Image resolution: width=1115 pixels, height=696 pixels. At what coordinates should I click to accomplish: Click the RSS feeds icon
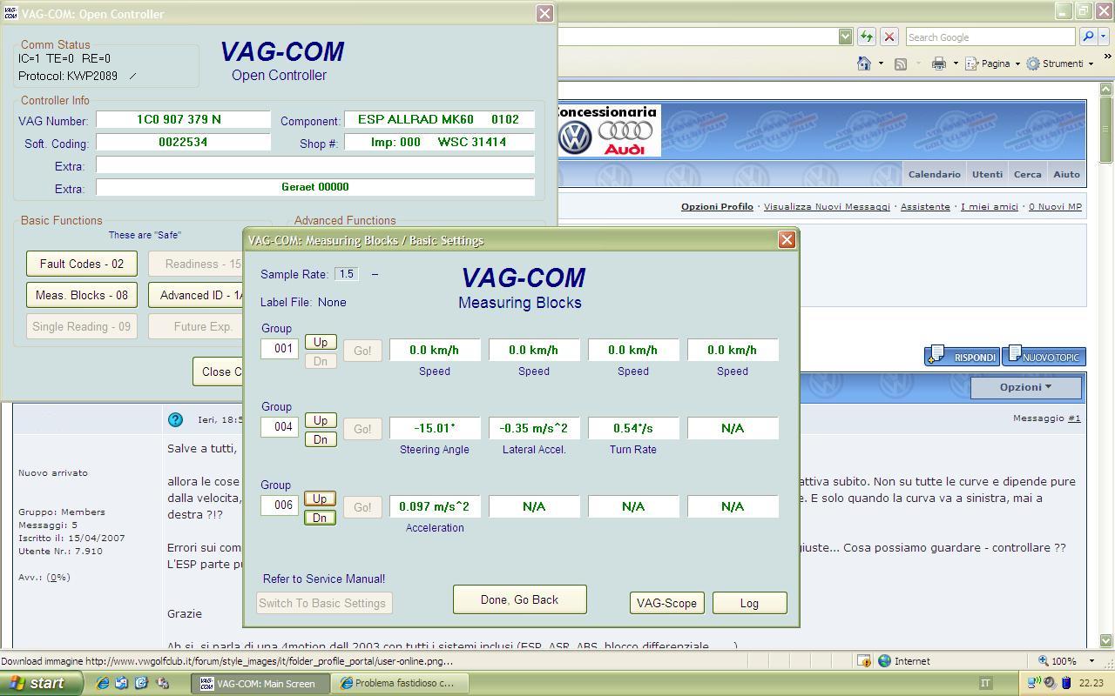point(901,64)
